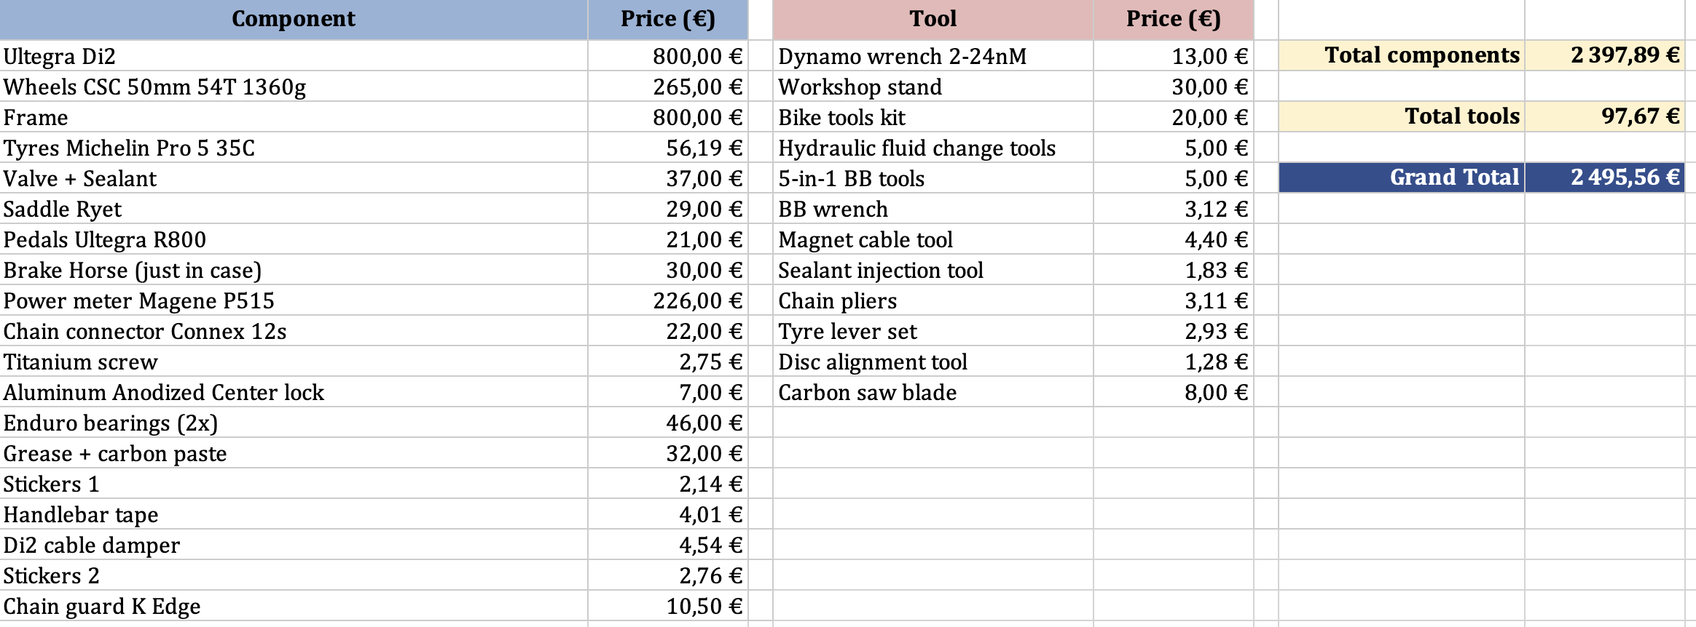Click the Hydraulic fluid change tools cell

[933, 148]
